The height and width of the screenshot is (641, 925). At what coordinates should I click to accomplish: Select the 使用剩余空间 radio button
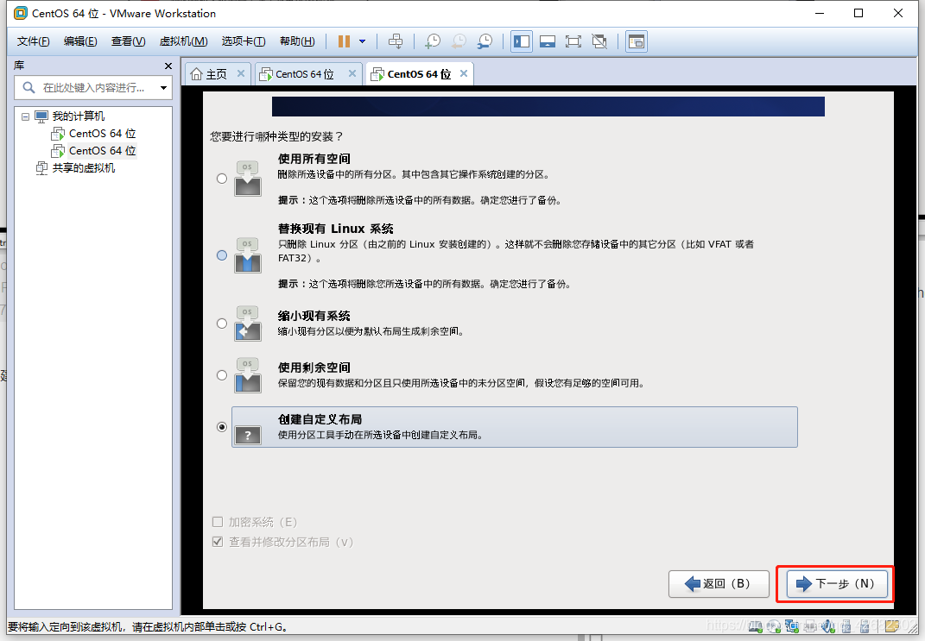click(x=222, y=375)
